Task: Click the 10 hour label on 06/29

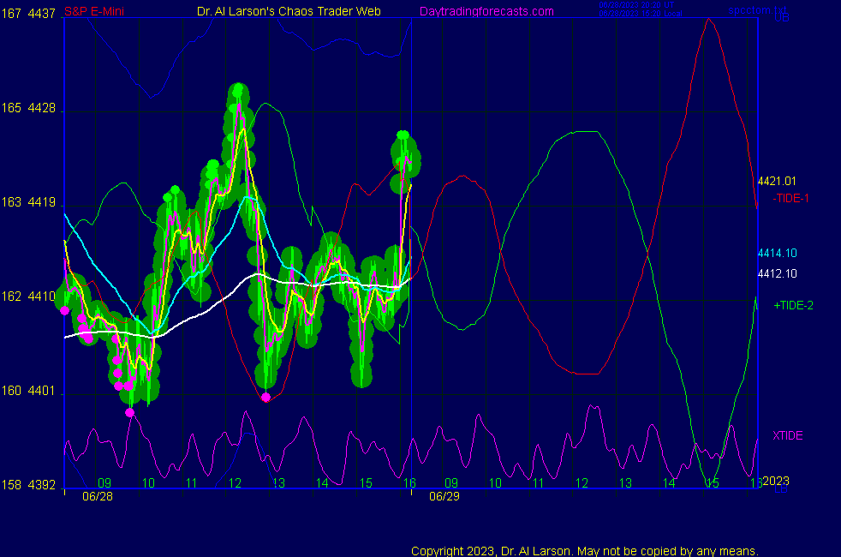Action: tap(495, 483)
